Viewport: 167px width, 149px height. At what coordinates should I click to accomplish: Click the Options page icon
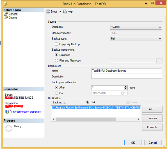click(6, 18)
